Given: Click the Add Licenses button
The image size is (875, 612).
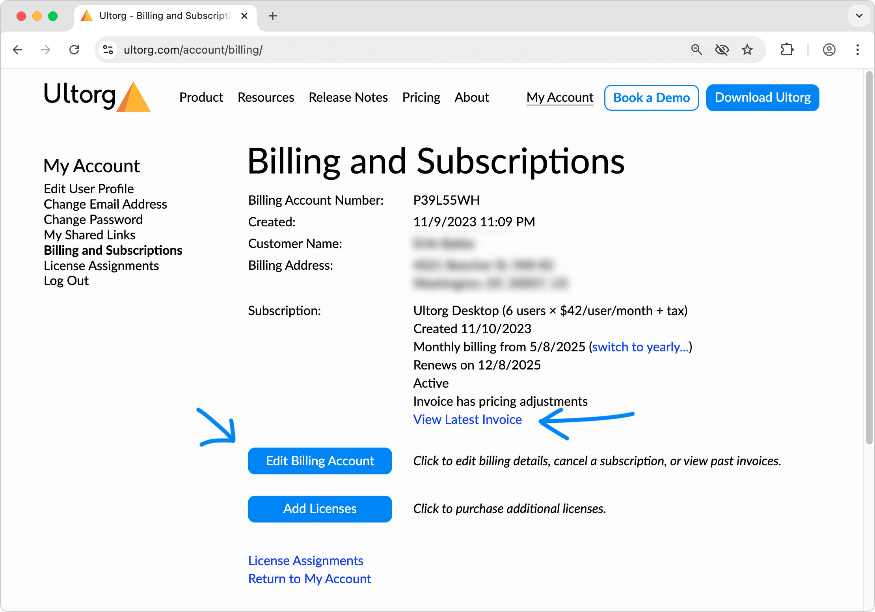Looking at the screenshot, I should coord(320,509).
